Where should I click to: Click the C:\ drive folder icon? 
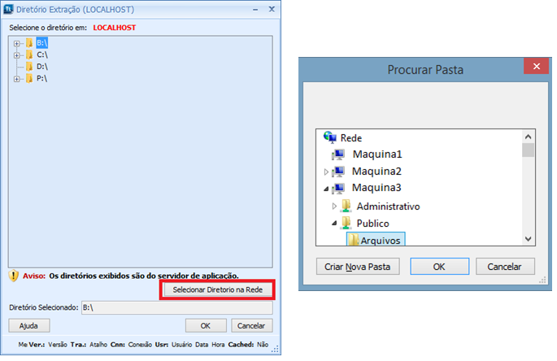coord(29,54)
